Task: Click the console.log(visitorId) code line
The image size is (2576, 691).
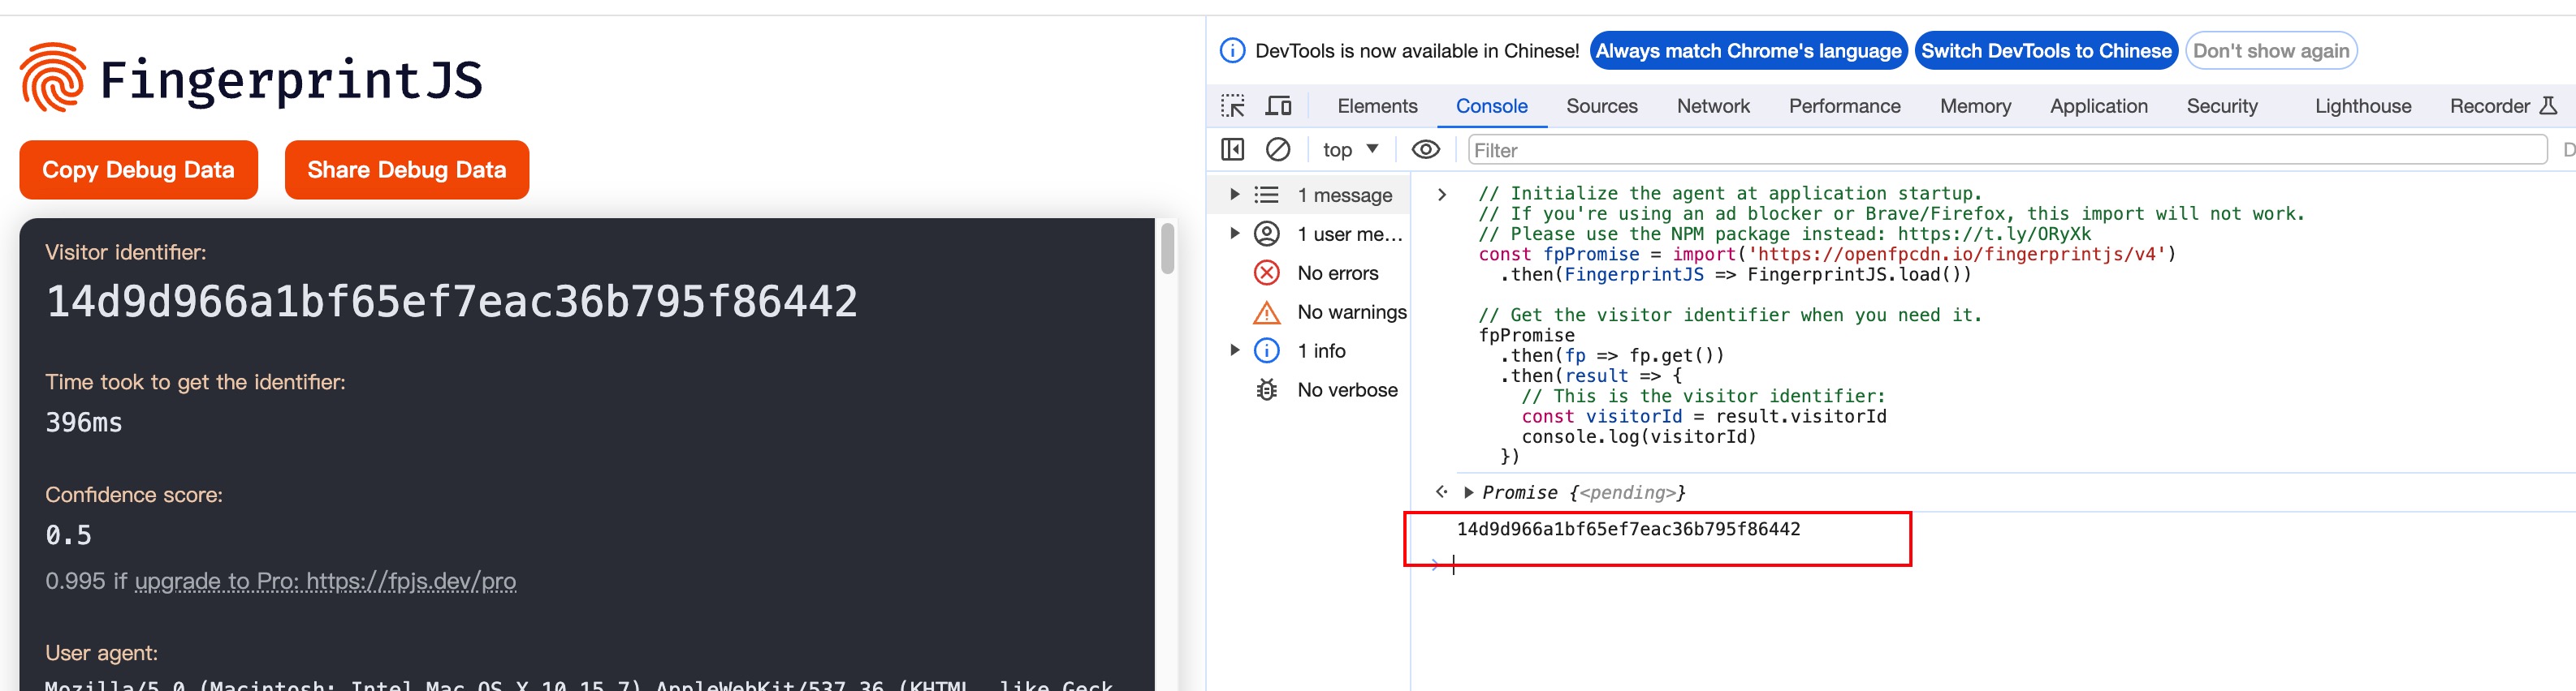Action: pos(1639,436)
